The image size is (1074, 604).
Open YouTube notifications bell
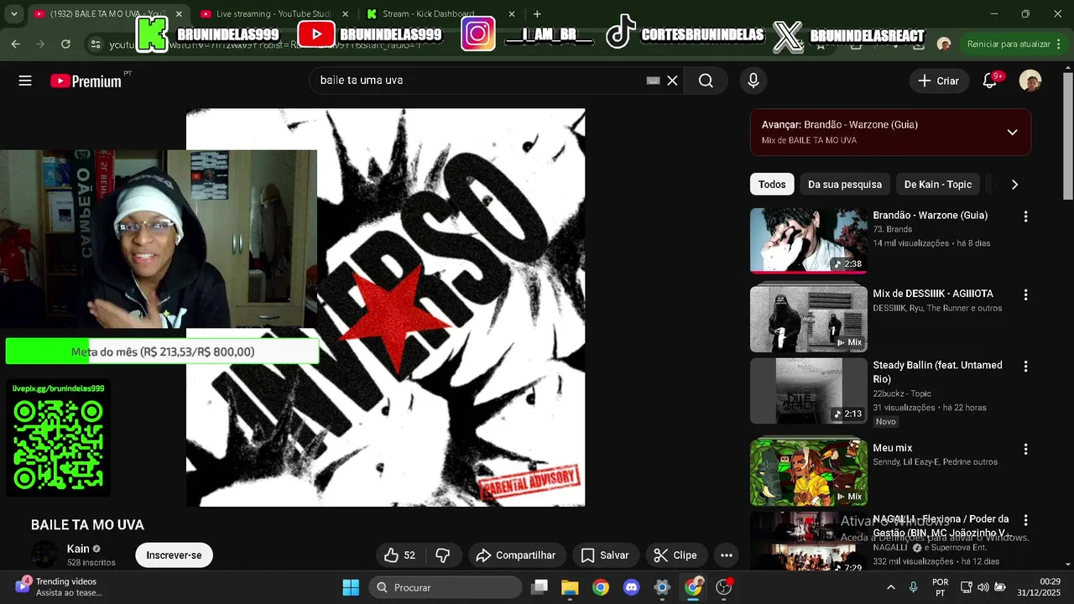click(x=990, y=81)
